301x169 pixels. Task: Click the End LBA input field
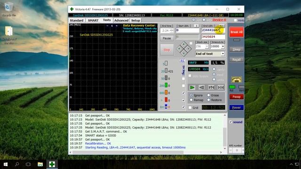(x=213, y=30)
